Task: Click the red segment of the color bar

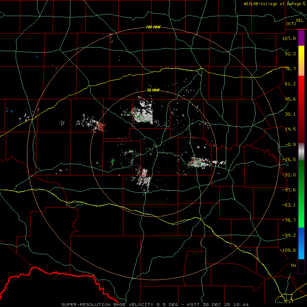Action: [301, 109]
